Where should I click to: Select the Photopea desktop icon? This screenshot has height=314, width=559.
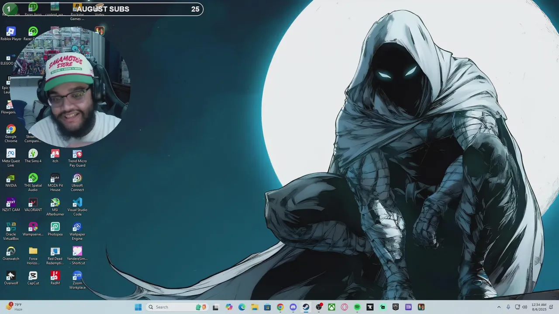[x=55, y=229]
